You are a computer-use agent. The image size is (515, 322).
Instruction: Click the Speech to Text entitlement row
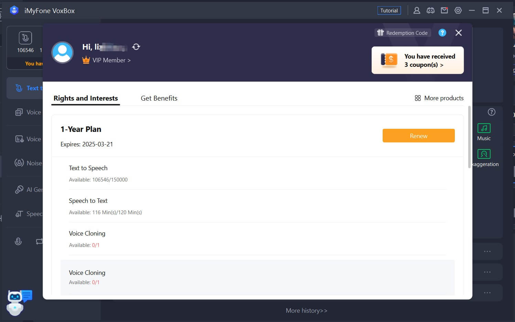257,206
